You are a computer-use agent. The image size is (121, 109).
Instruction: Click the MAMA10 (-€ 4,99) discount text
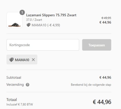click(46, 25)
